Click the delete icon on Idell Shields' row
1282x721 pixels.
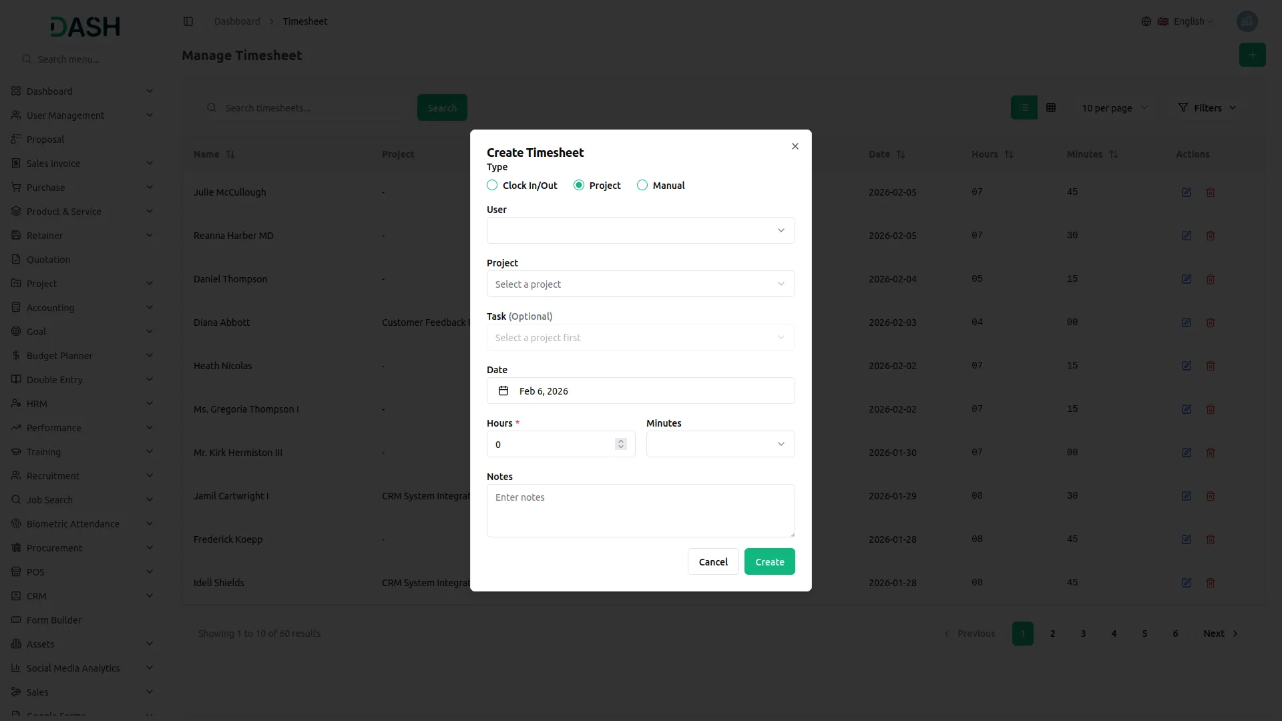tap(1211, 583)
